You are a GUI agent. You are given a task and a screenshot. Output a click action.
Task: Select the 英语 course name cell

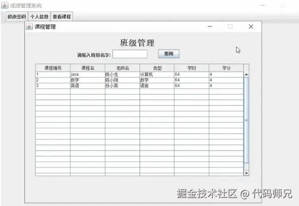[x=88, y=86]
